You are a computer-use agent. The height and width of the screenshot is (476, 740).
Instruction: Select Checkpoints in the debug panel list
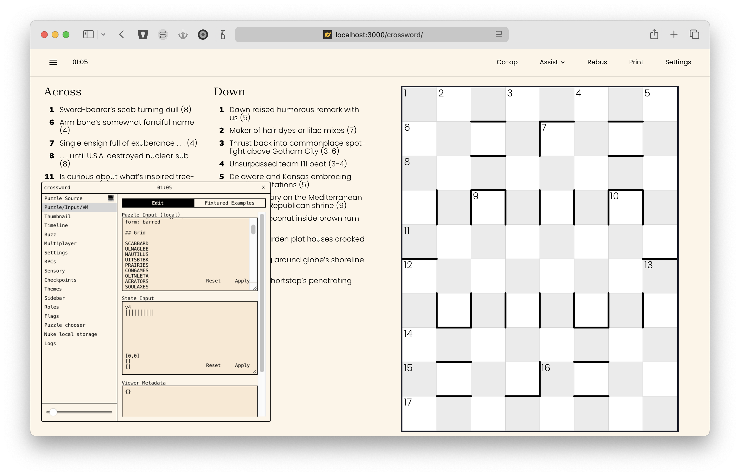pyautogui.click(x=60, y=280)
